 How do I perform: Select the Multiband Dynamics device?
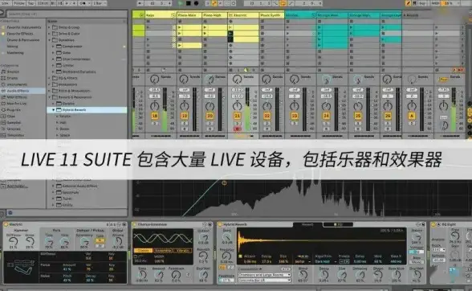[79, 72]
